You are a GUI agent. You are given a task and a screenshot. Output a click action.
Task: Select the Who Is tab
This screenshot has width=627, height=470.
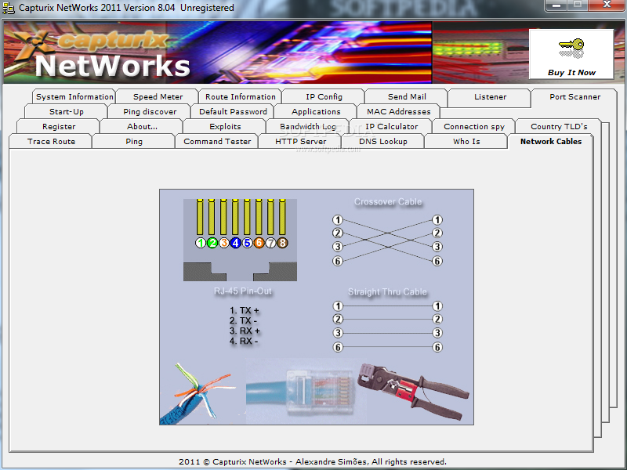coord(466,141)
